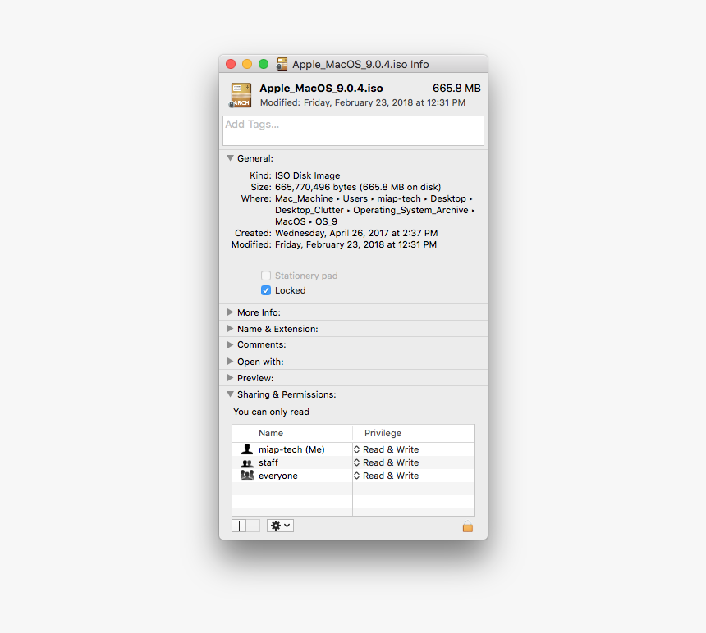Click the Created date Wednesday, April 26, 2017
Screen dimensions: 706x633
click(356, 233)
